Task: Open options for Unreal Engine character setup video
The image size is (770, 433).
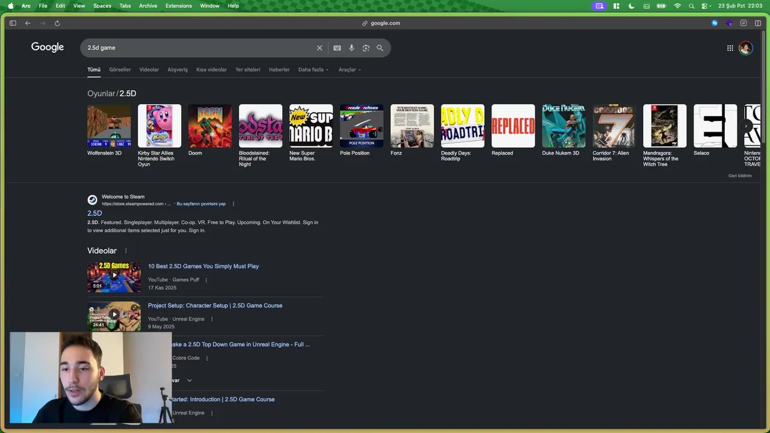Action: pyautogui.click(x=211, y=319)
